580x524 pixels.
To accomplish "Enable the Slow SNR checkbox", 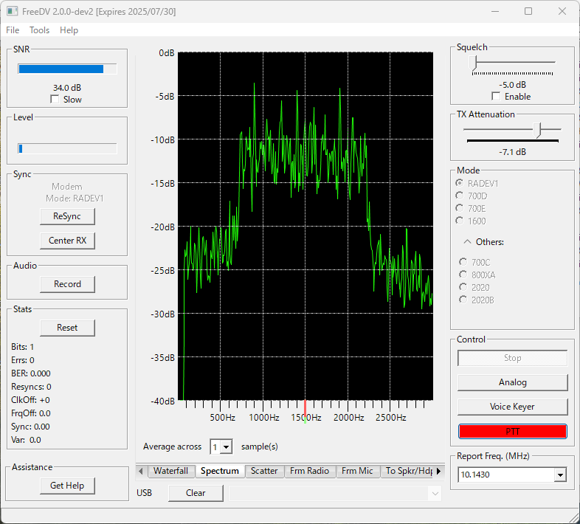I will point(55,100).
